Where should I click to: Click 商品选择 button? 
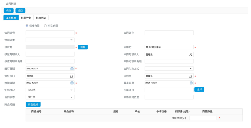point(33,104)
